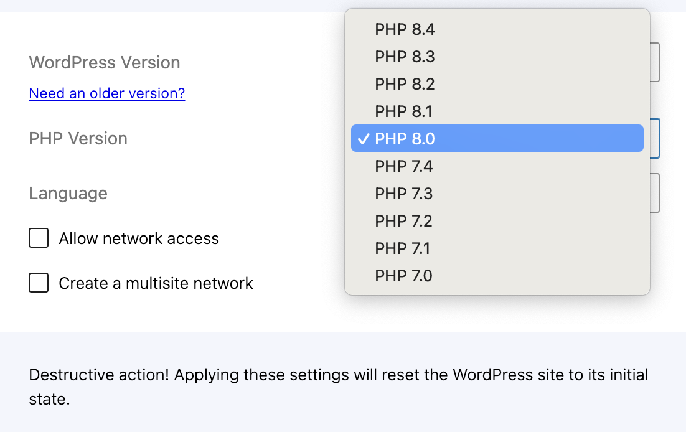Pick PHP 8.2 in version list
686x432 pixels.
click(x=497, y=84)
